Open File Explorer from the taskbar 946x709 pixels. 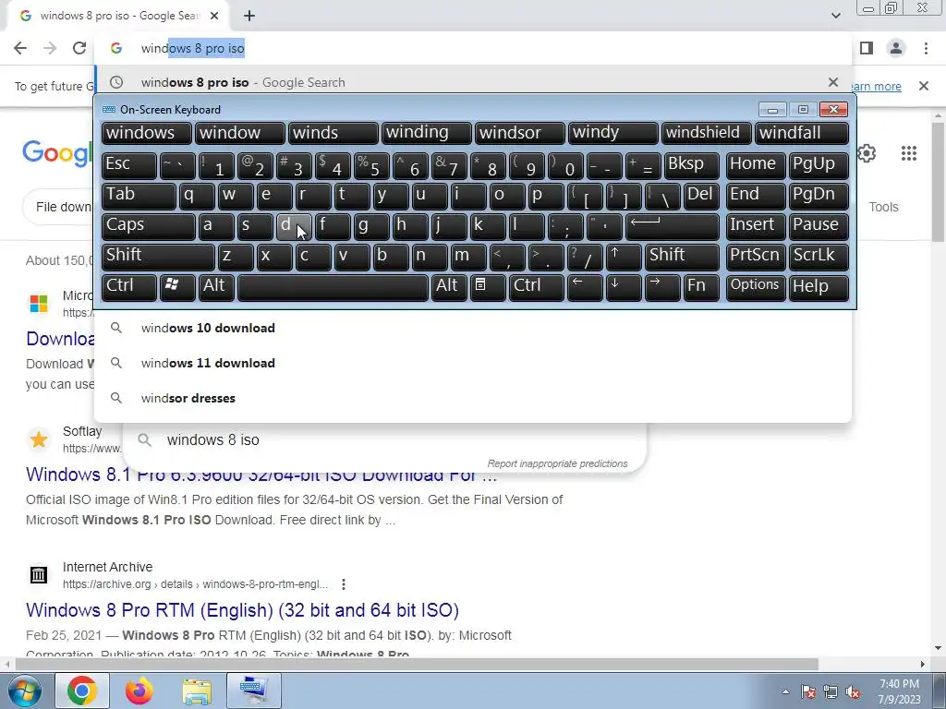197,691
